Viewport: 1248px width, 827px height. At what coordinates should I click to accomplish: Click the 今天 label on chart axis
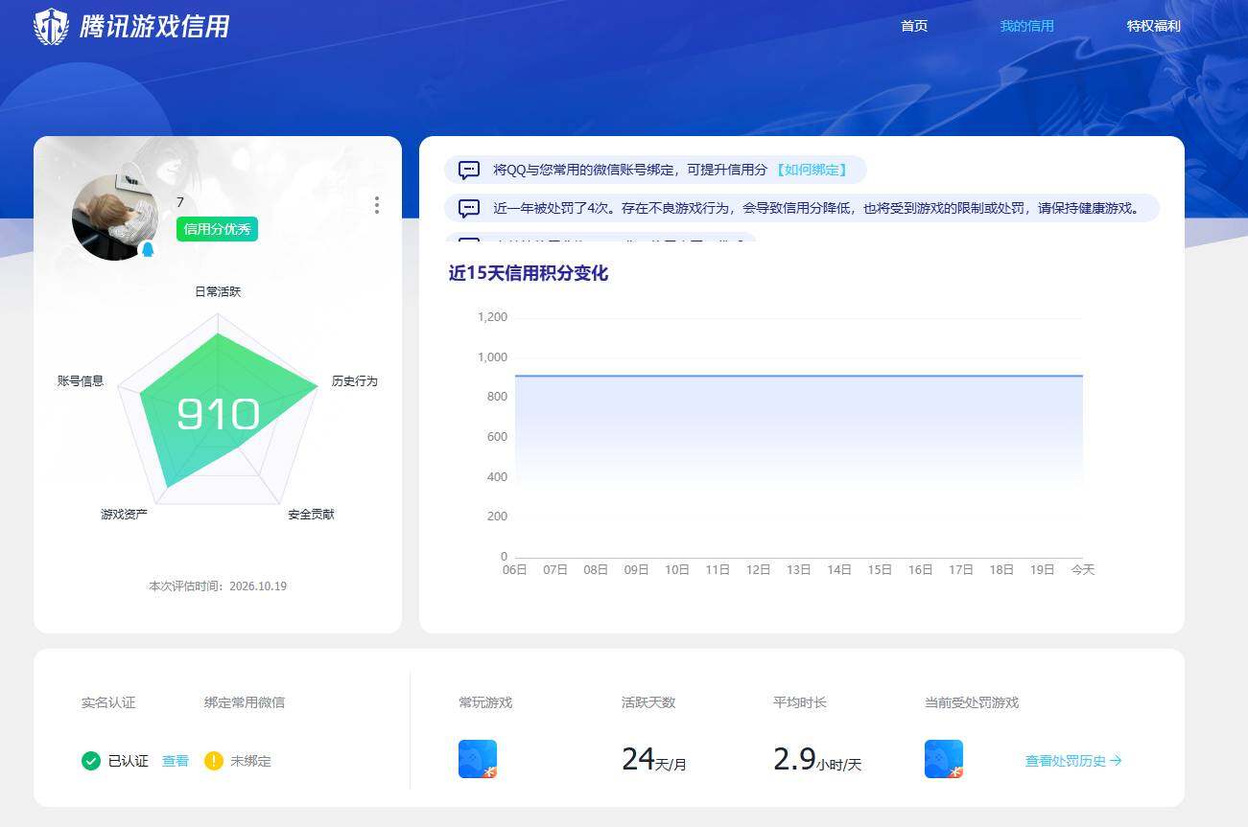pyautogui.click(x=1083, y=569)
